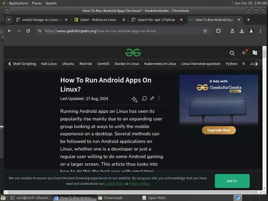The width and height of the screenshot is (268, 201).
Task: Open the Applications menu
Action: (19, 3)
